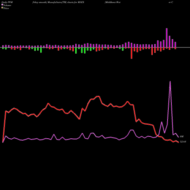Click the Volume legend color swatch
Image resolution: width=190 pixels, height=190 pixels.
[2, 5]
